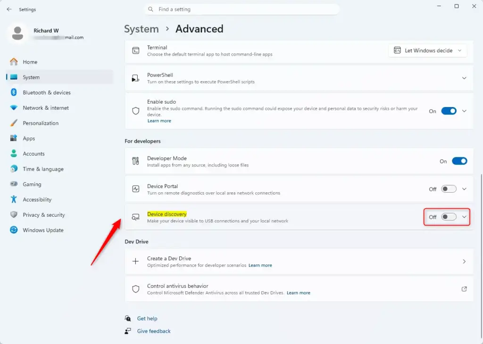Click the Network wifi icon in sidebar
The image size is (483, 344).
point(14,108)
